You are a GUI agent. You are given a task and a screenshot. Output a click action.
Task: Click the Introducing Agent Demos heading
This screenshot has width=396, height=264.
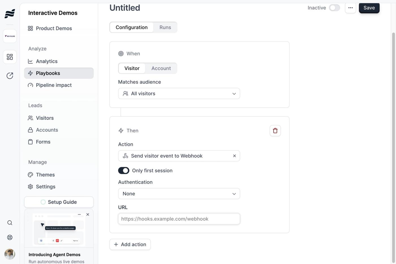[x=55, y=255]
